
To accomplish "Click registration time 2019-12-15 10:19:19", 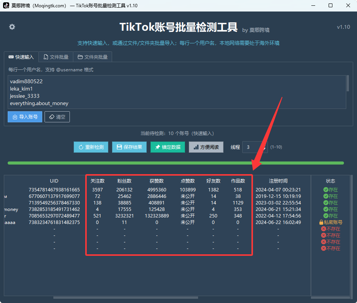I will coord(278,196).
